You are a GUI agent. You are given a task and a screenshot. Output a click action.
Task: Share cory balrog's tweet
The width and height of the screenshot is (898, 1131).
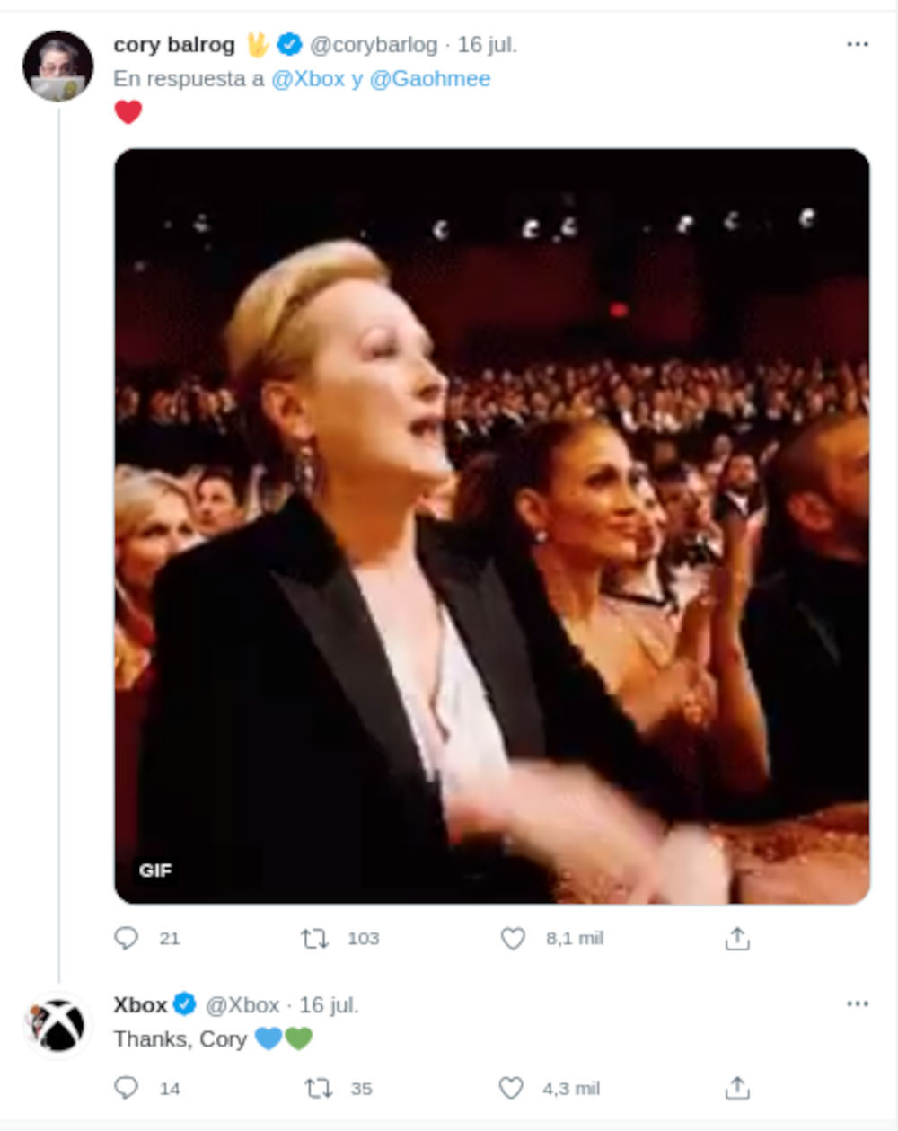click(x=736, y=939)
